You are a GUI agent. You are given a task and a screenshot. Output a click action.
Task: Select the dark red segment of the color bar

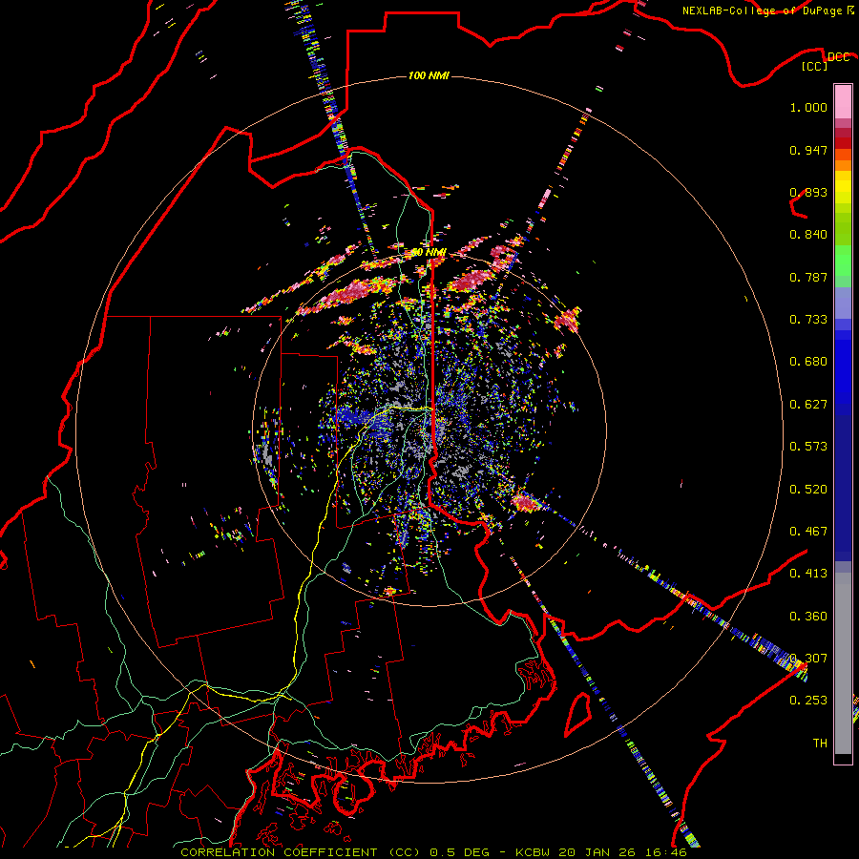click(843, 143)
